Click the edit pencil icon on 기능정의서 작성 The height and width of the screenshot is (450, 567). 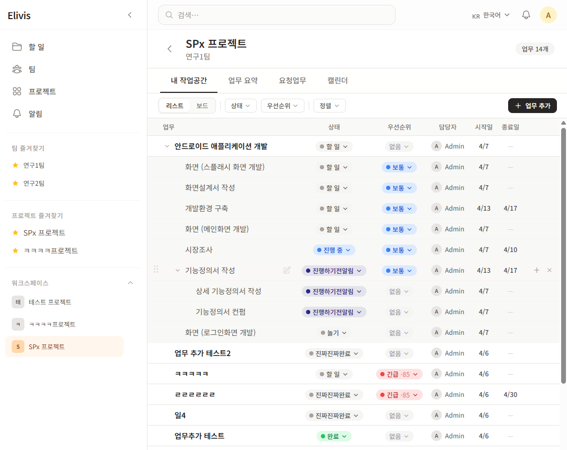coord(287,270)
